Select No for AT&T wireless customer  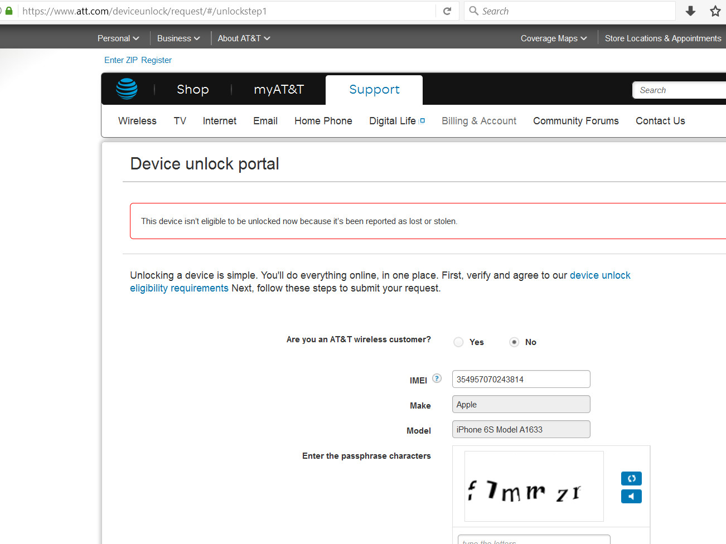pyautogui.click(x=514, y=342)
